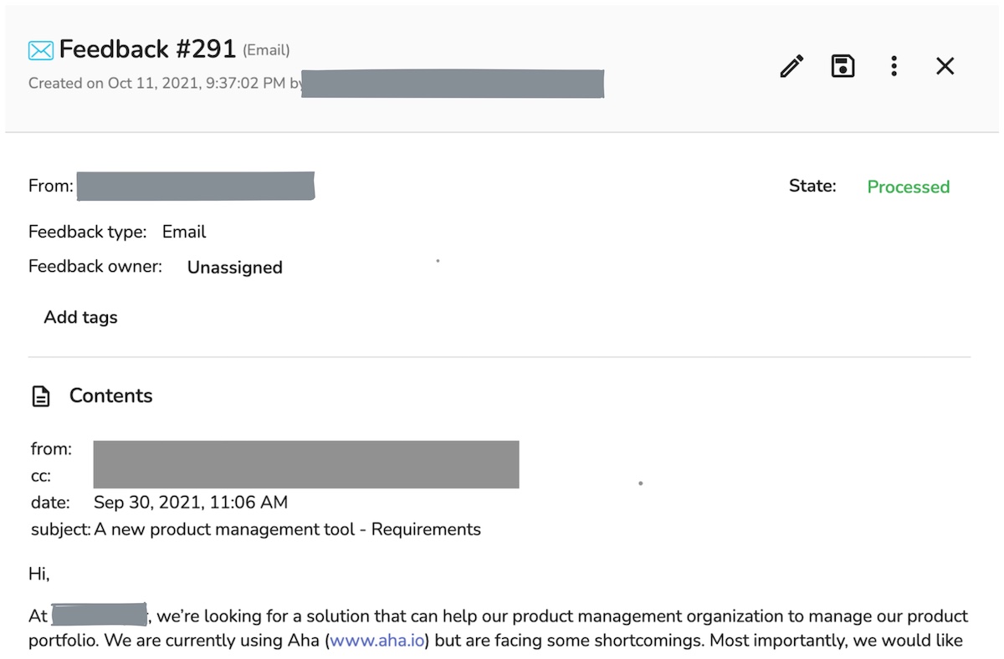Click the envelope icon beside Feedback #291
This screenshot has width=1004, height=659.
[x=40, y=51]
